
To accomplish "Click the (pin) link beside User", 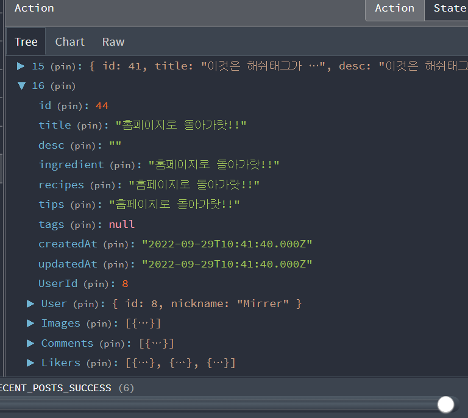I will (86, 304).
